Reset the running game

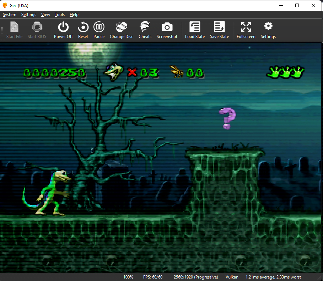coord(83,30)
